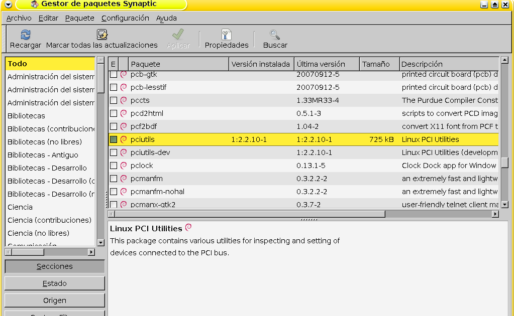Toggle status checkbox for pcmanfm-nohal
This screenshot has height=316, width=514.
tap(114, 192)
